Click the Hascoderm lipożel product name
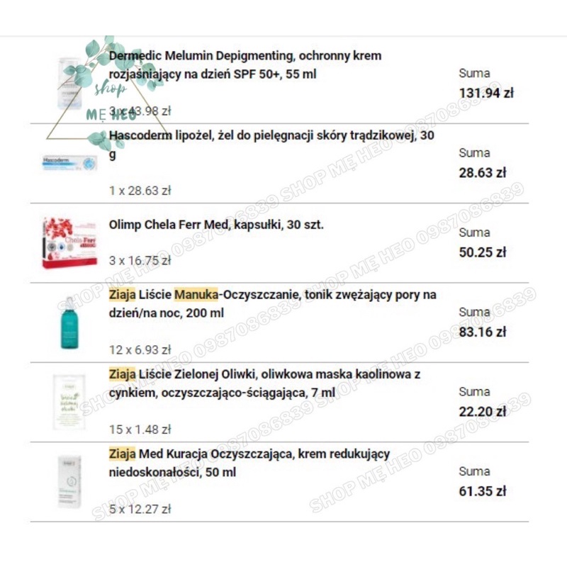Screen dimensions: 567x567 (x=271, y=145)
